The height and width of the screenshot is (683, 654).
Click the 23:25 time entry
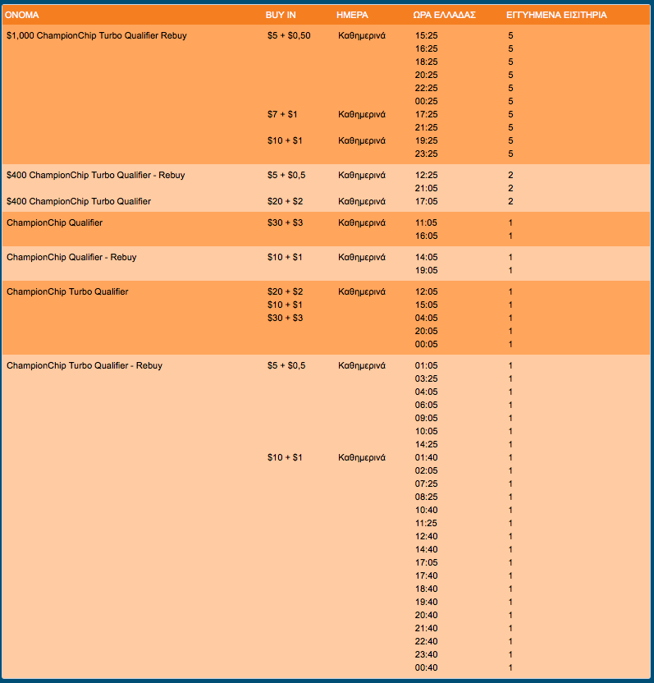pyautogui.click(x=426, y=154)
